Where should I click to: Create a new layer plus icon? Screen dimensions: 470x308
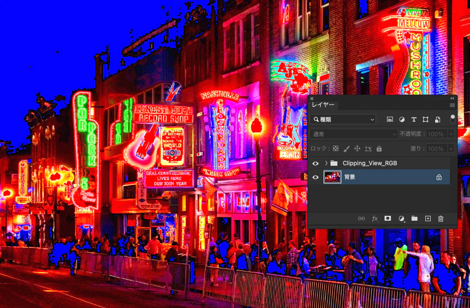(x=428, y=219)
